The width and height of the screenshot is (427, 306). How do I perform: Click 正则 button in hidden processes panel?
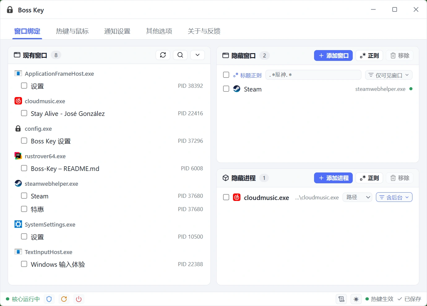[369, 178]
